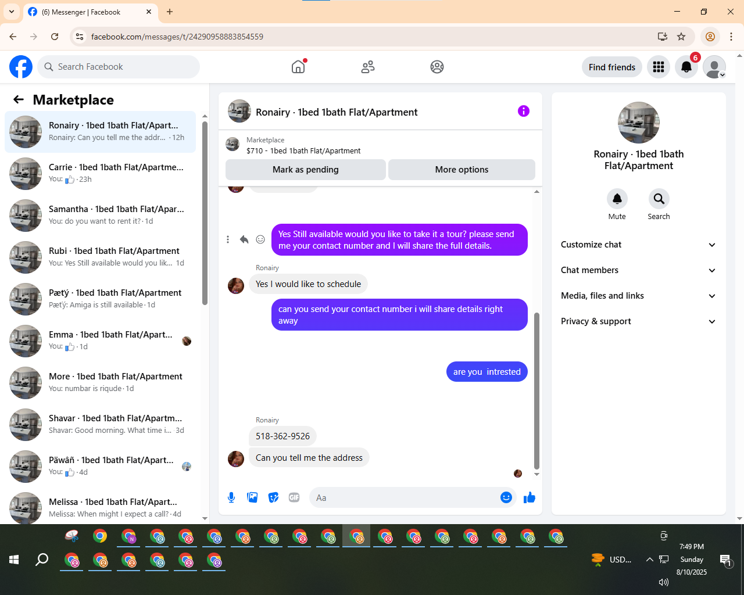Image resolution: width=744 pixels, height=595 pixels.
Task: Send a thumbs-up like
Action: click(x=530, y=497)
